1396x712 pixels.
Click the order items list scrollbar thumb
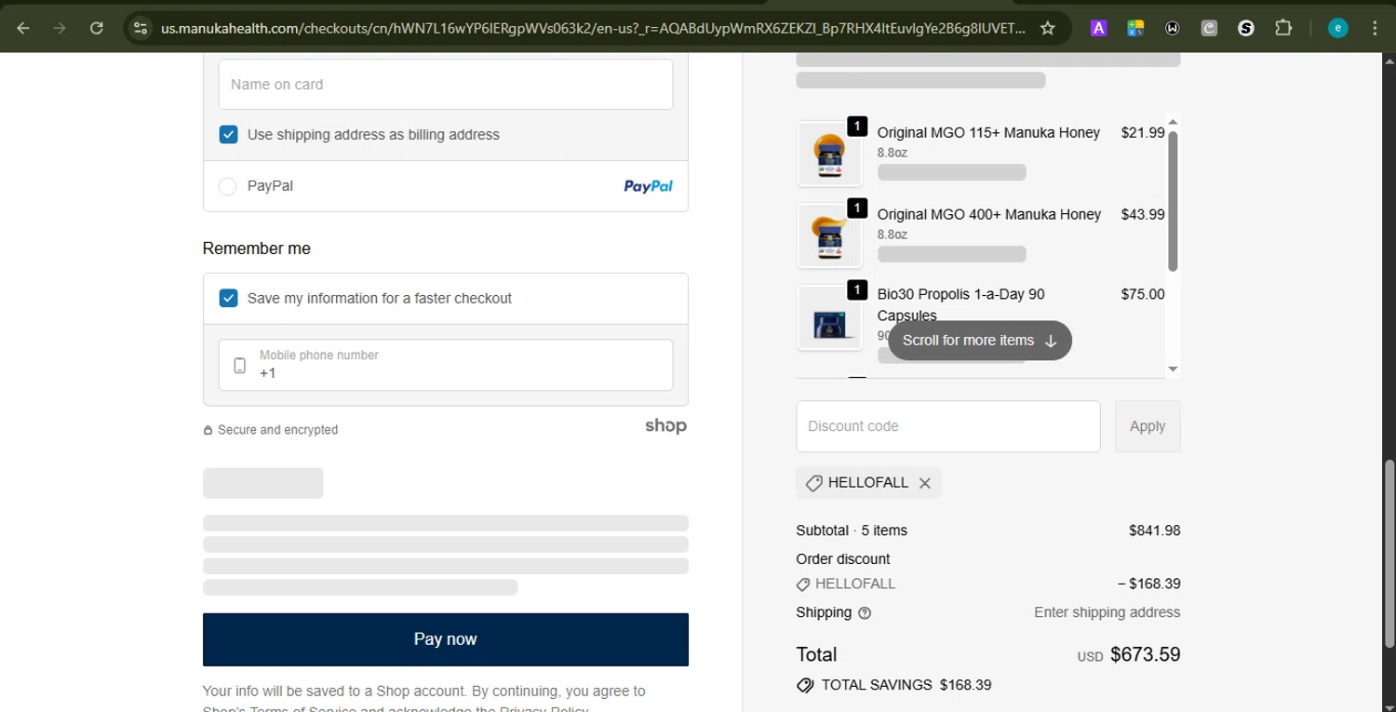coord(1173,201)
